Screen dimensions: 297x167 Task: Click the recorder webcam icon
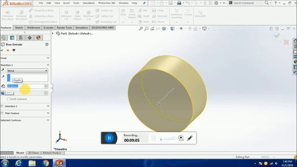(181, 138)
